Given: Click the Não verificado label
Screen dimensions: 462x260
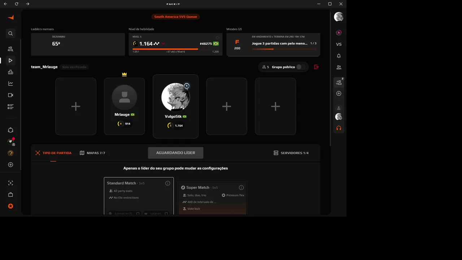Looking at the screenshot, I should (74, 67).
